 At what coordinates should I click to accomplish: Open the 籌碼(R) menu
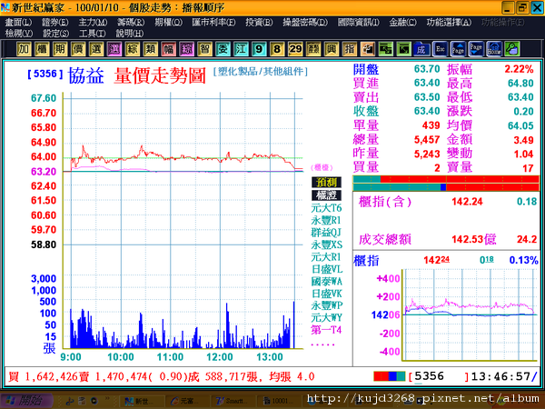(x=131, y=23)
